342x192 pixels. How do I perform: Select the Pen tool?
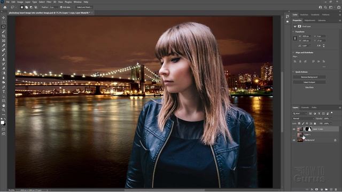click(4, 87)
